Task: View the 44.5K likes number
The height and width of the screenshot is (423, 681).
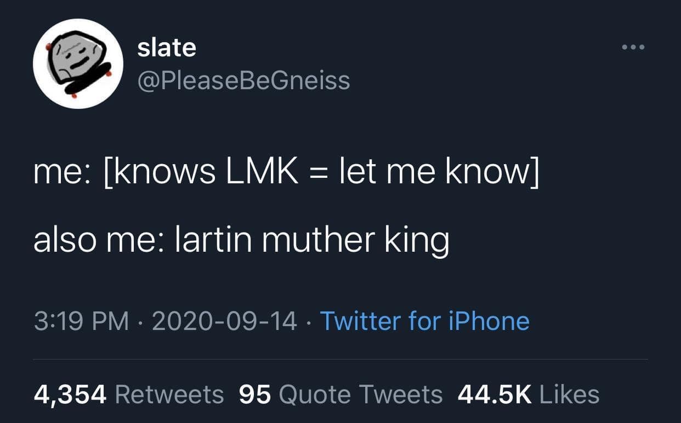Action: click(495, 394)
